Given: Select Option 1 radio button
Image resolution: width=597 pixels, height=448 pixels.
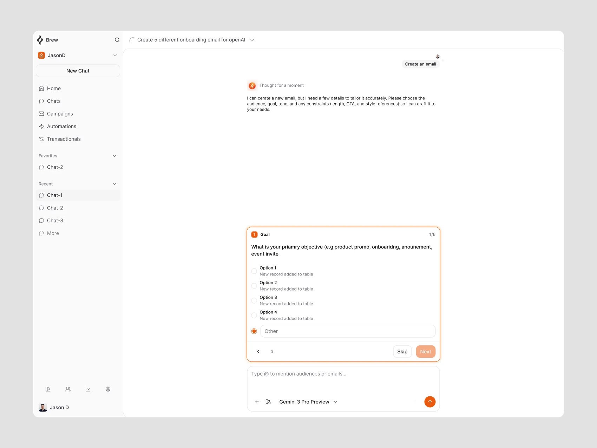Looking at the screenshot, I should pos(254,271).
